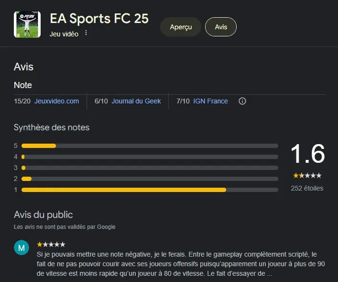Select the Avis tab
Screen dimensions: 338x282
pos(221,27)
